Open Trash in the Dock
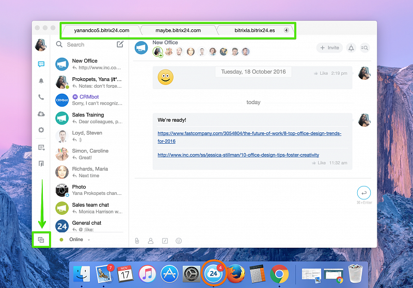The width and height of the screenshot is (413, 288). tap(355, 274)
